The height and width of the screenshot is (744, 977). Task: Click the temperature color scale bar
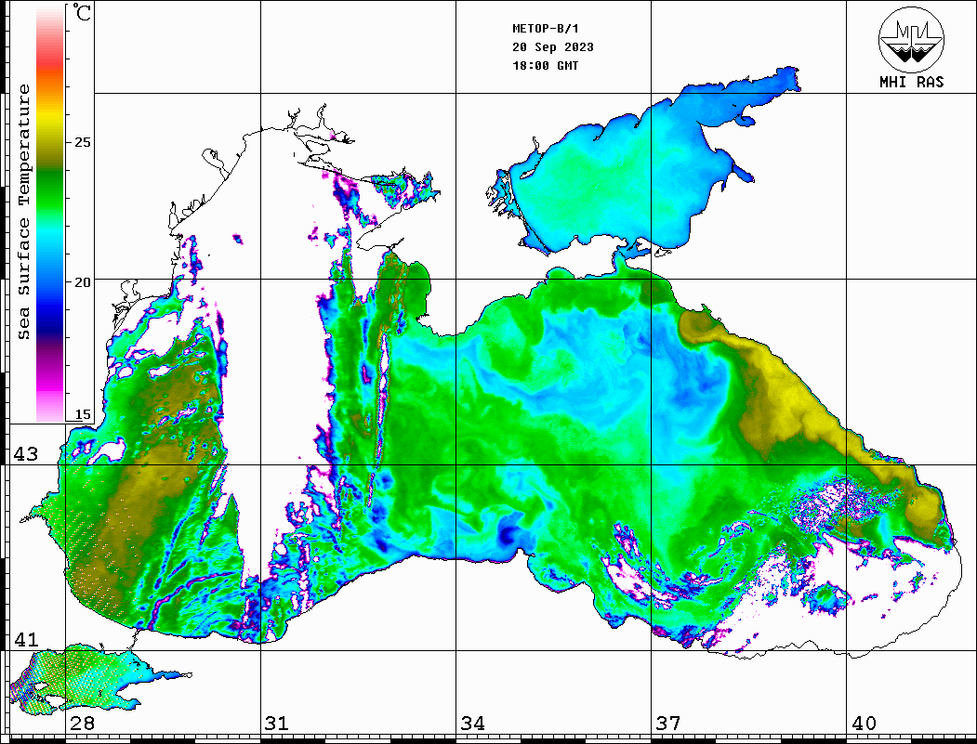tap(50, 215)
